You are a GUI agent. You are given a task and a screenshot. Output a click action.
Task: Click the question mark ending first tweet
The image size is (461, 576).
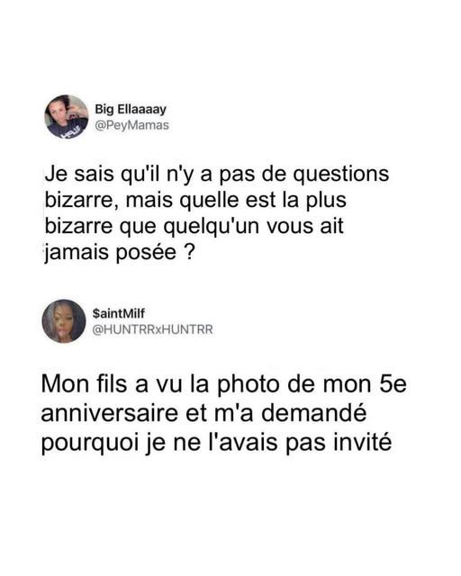click(188, 252)
